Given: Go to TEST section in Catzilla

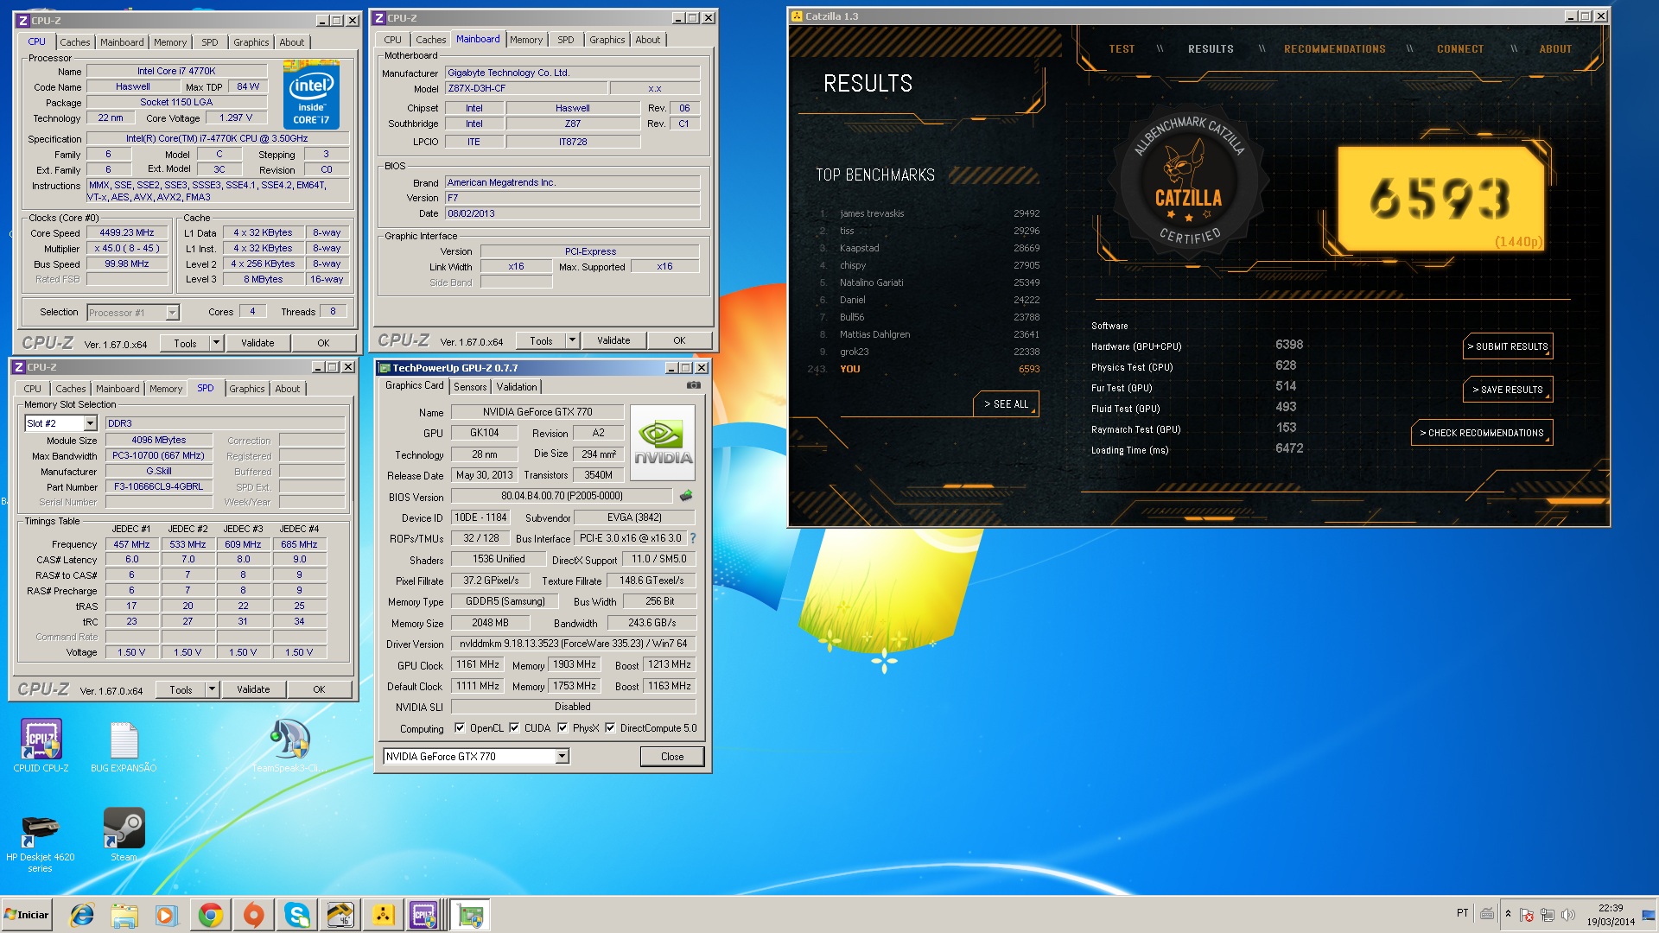Looking at the screenshot, I should tap(1122, 49).
